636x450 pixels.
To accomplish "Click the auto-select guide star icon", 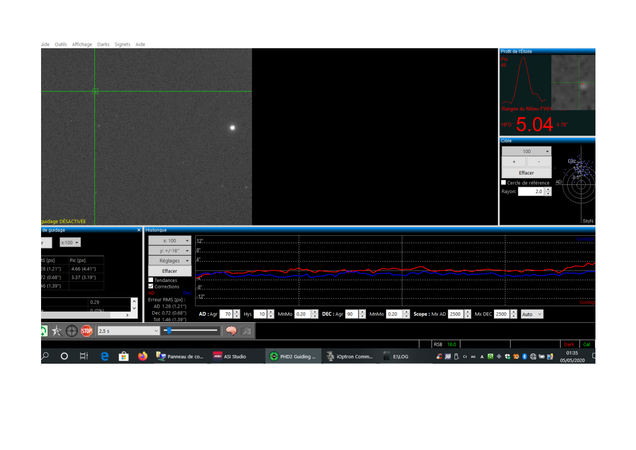I will click(57, 331).
